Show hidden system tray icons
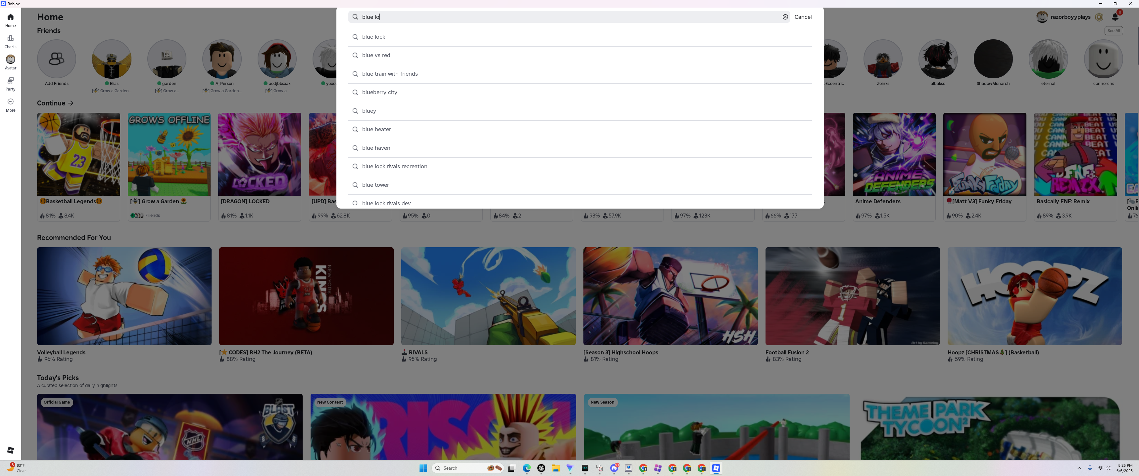 coord(1079,468)
